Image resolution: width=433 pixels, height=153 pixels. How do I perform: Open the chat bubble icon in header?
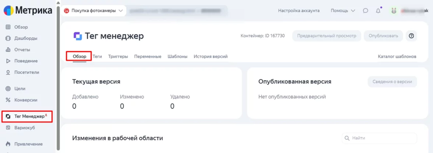point(365,11)
